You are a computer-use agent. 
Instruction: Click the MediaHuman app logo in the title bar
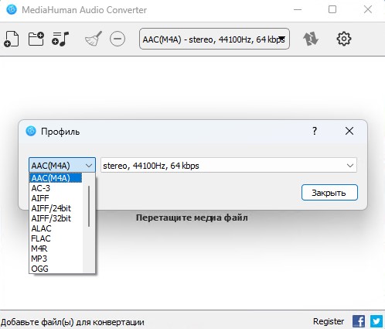[x=12, y=9]
